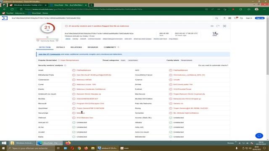Click the file hash in VirusTotal search field

pos(46,18)
